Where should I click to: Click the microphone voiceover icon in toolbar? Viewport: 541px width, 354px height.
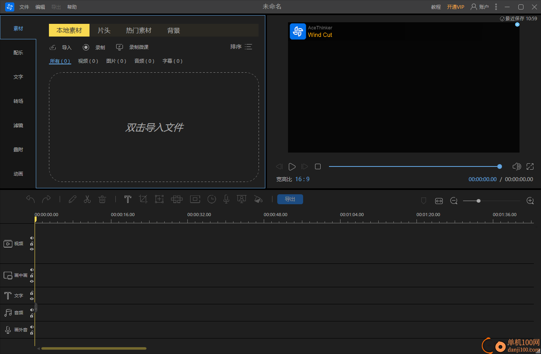click(226, 199)
